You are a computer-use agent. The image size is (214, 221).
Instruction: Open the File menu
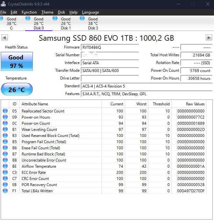coord(3,12)
